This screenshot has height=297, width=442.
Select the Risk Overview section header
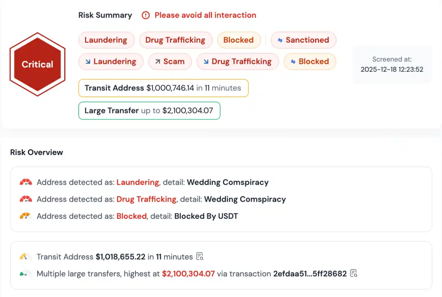tap(36, 152)
